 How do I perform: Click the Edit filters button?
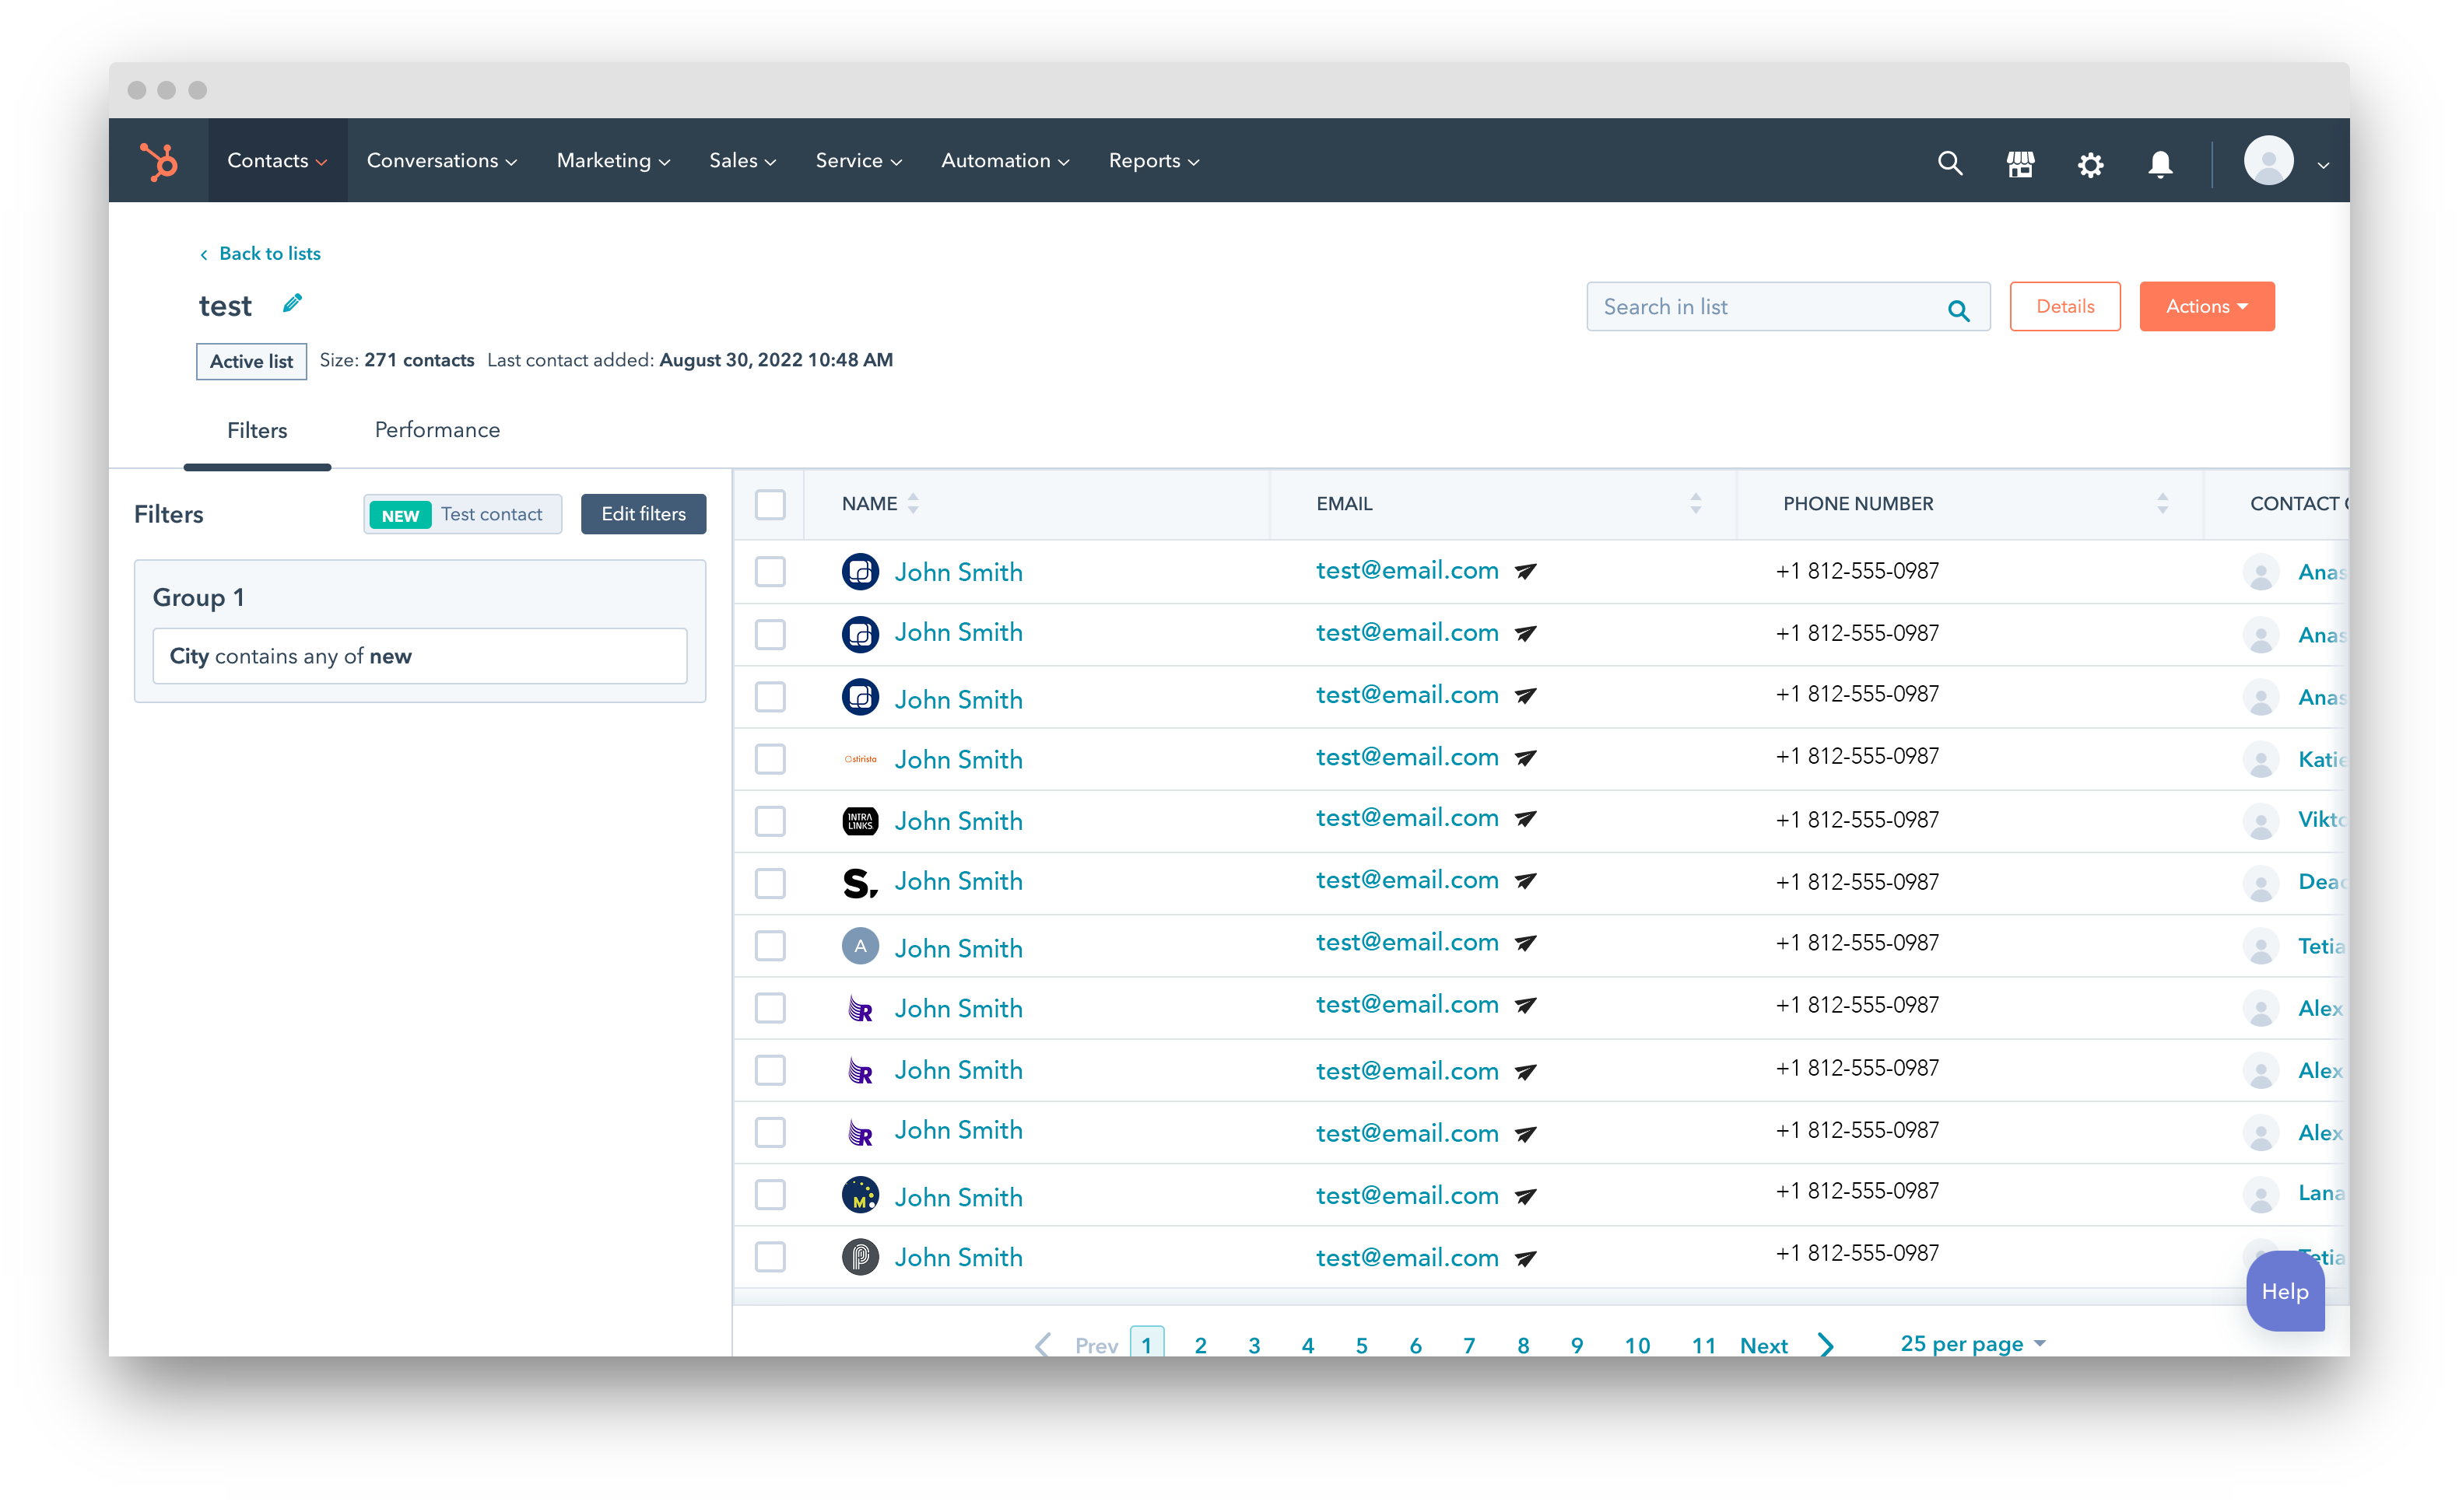(644, 514)
